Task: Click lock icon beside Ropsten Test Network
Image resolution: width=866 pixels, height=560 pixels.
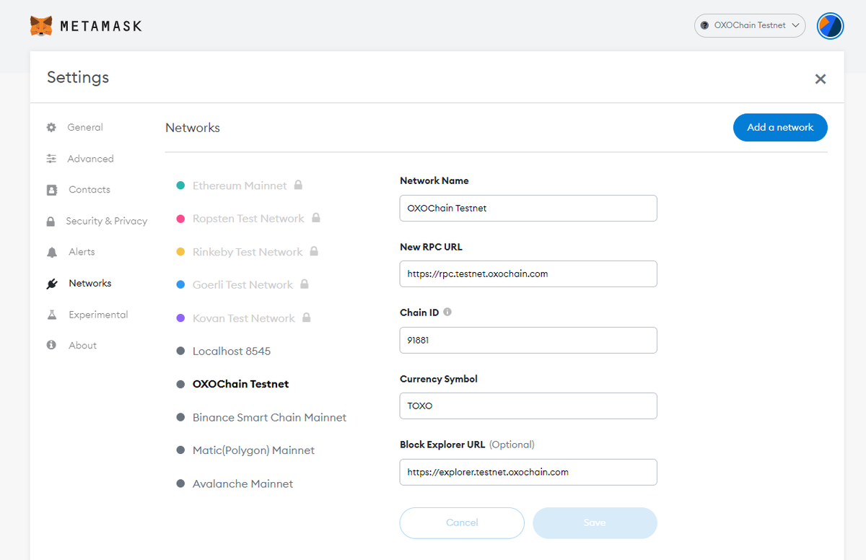Action: point(315,218)
